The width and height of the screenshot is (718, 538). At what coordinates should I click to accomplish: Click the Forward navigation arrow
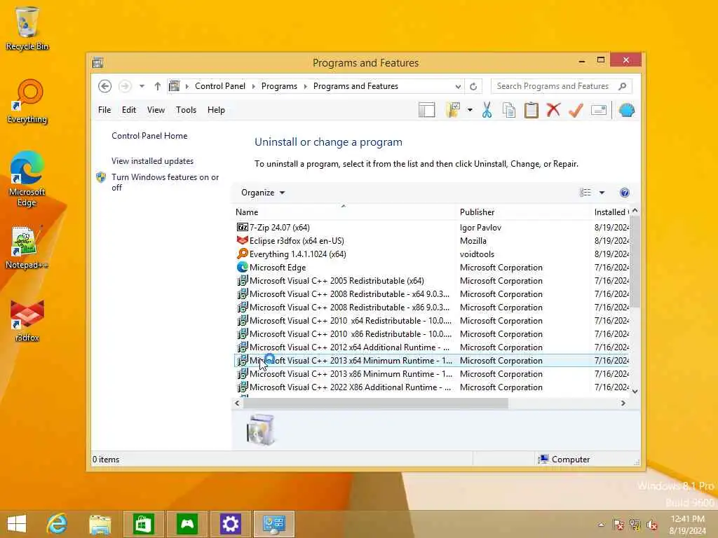coord(125,86)
